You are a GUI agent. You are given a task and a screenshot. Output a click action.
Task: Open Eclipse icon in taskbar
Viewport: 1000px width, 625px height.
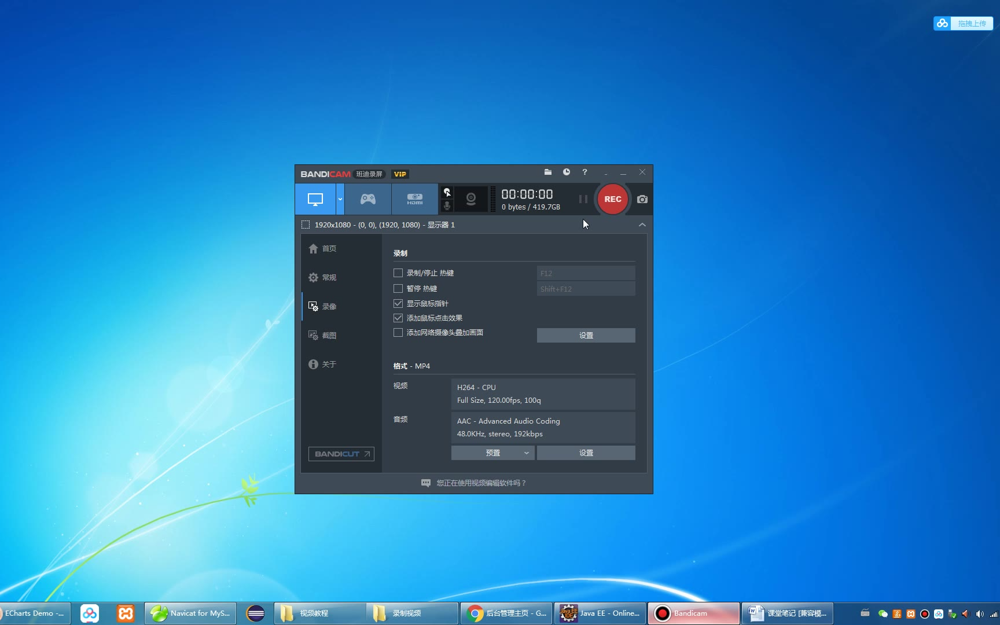(x=255, y=613)
